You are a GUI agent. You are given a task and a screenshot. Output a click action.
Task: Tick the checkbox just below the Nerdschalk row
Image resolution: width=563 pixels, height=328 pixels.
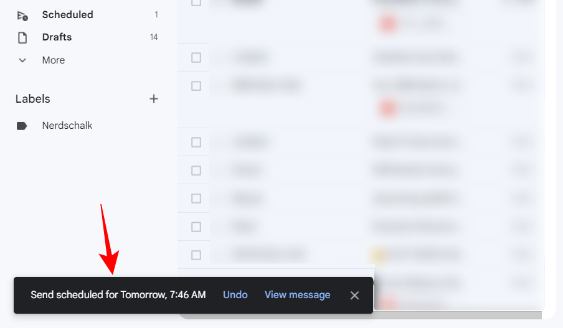pyautogui.click(x=196, y=143)
